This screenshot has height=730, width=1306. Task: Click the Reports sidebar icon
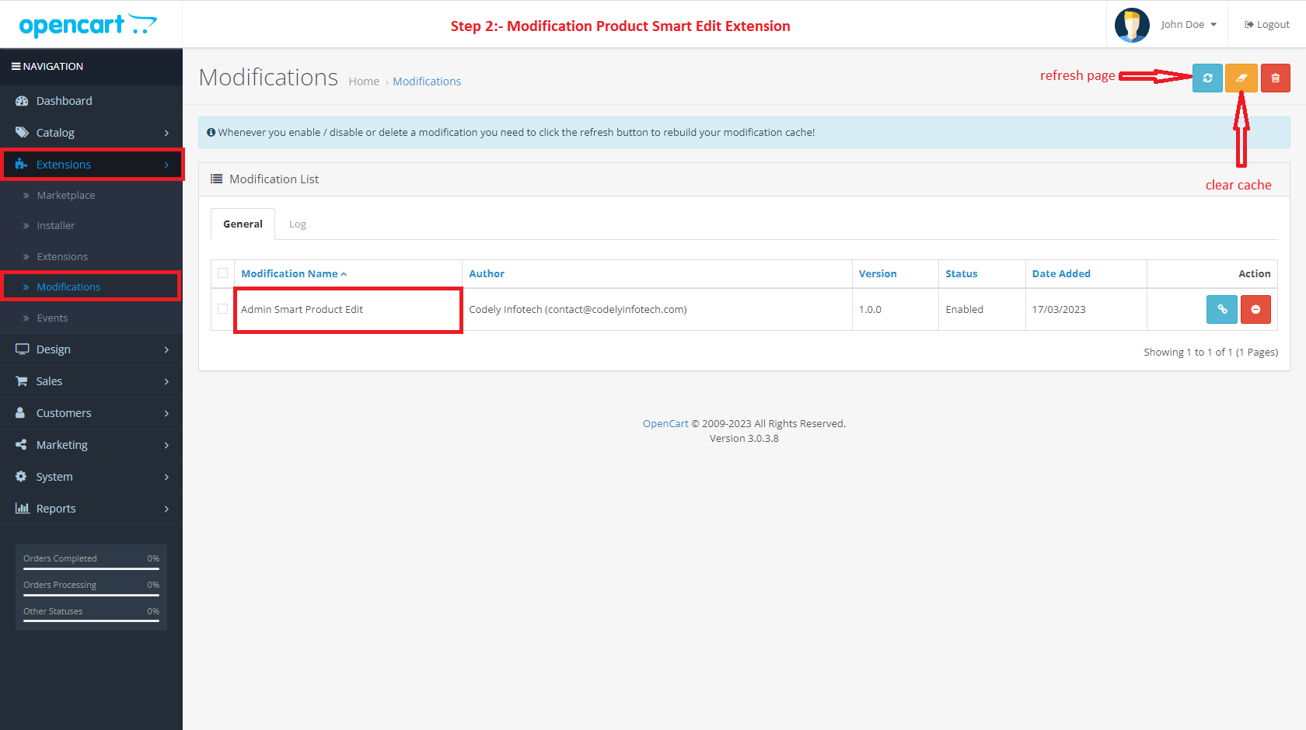point(22,508)
